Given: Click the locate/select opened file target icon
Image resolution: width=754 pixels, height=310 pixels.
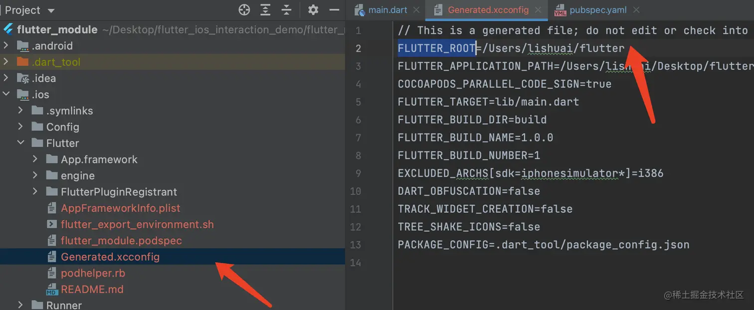Looking at the screenshot, I should (x=244, y=9).
